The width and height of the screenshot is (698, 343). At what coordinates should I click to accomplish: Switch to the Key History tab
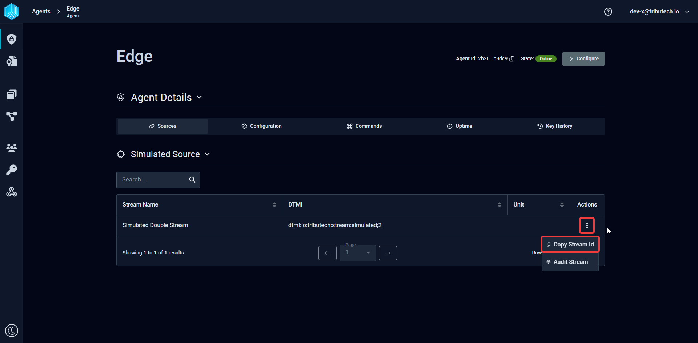pyautogui.click(x=555, y=126)
